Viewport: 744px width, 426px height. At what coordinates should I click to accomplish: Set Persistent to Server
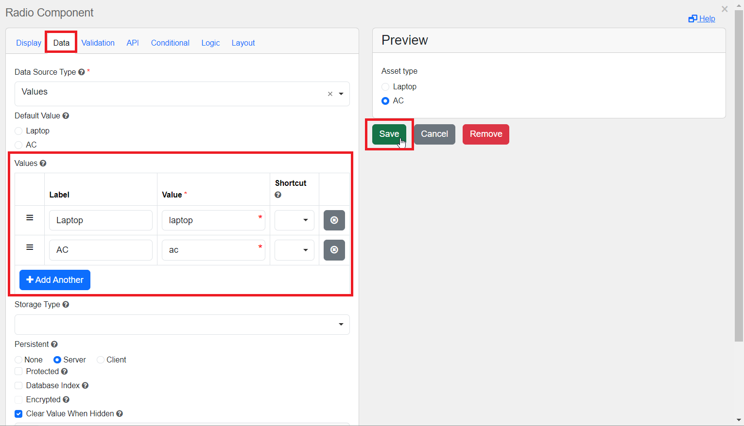(x=57, y=360)
